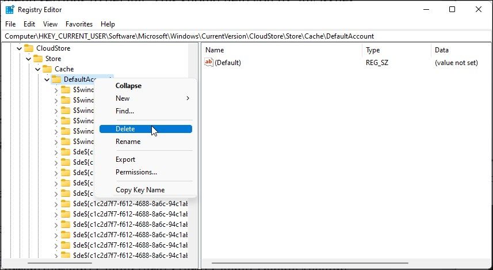Open the View menu in menu bar
493x270 pixels.
[50, 24]
